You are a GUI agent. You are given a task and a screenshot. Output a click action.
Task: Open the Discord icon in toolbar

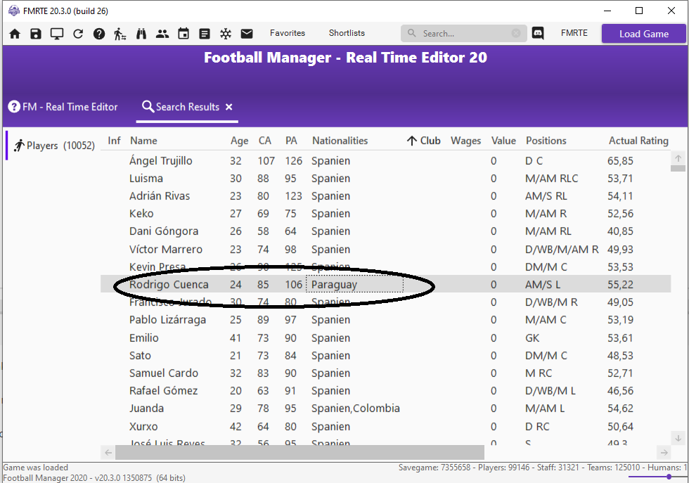pos(538,33)
